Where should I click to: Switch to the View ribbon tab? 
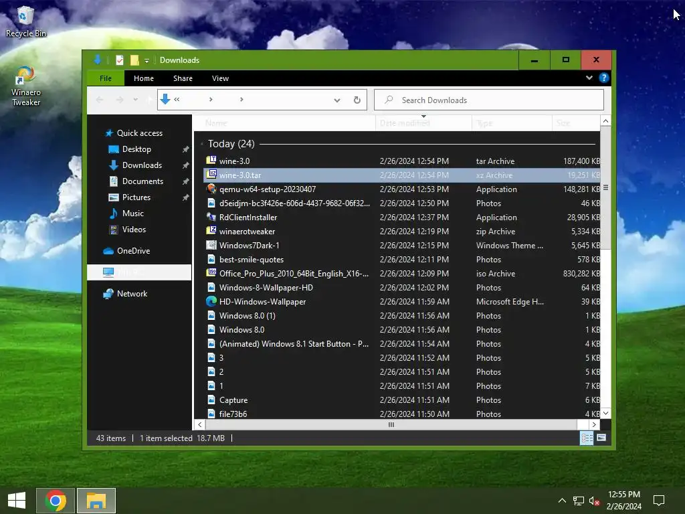(220, 78)
